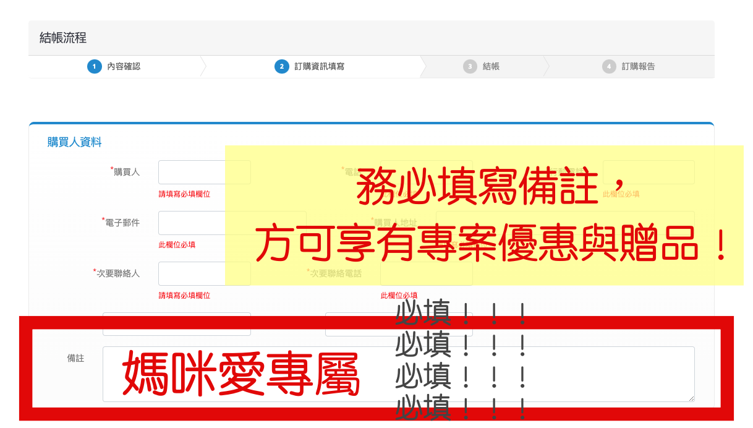The image size is (753, 428).
Task: Click the grey step 3 number circle
Action: coord(470,67)
